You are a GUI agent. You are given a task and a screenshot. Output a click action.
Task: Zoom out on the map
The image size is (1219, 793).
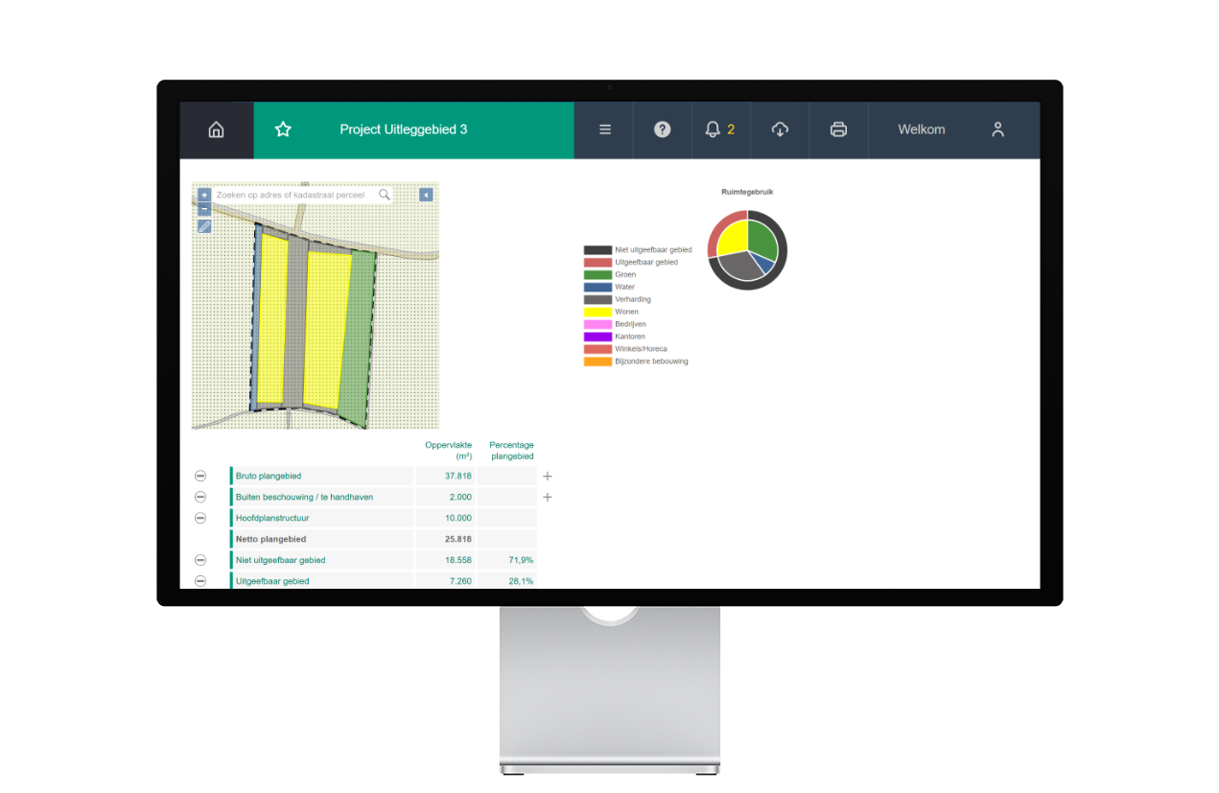point(204,208)
